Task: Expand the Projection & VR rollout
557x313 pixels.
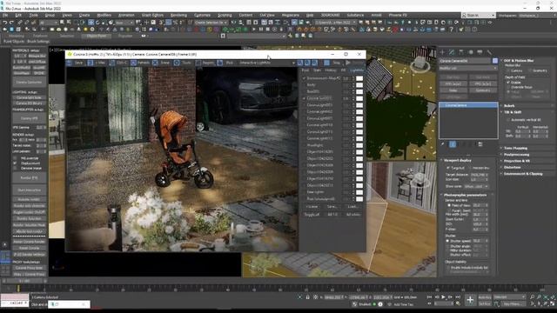Action: [x=517, y=161]
